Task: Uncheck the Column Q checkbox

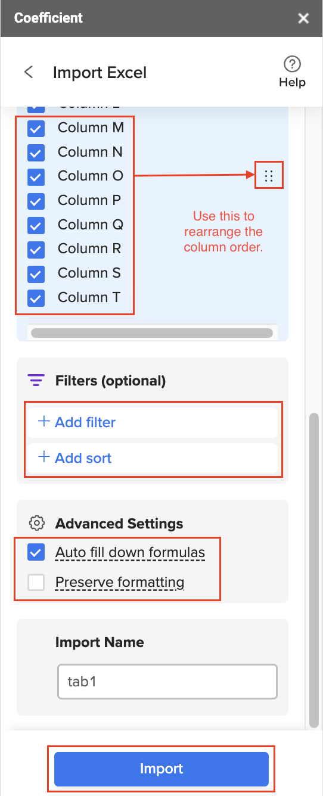Action: pyautogui.click(x=36, y=225)
